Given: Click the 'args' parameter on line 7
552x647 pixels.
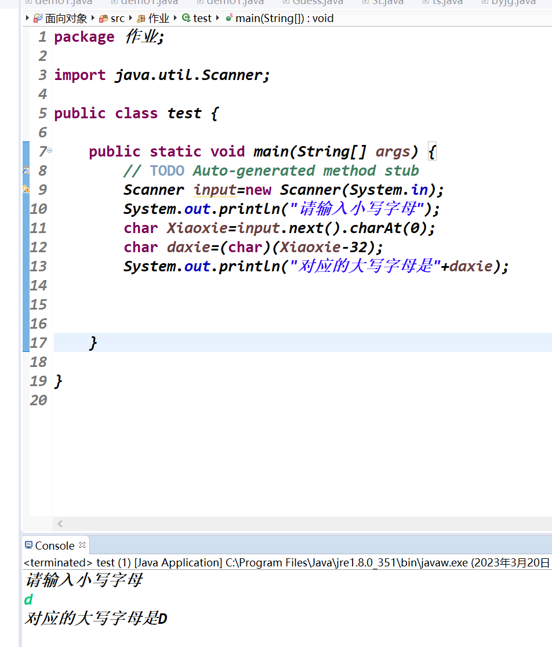Looking at the screenshot, I should coord(393,151).
